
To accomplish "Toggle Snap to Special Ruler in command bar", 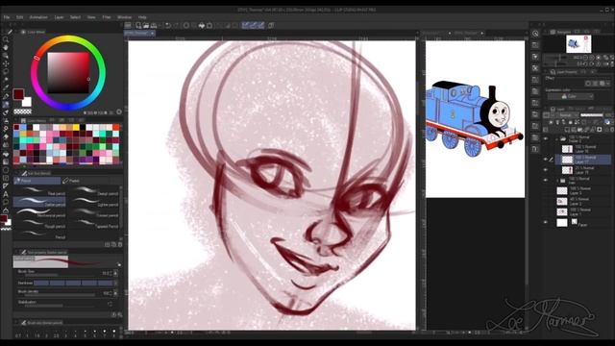I will 253,26.
